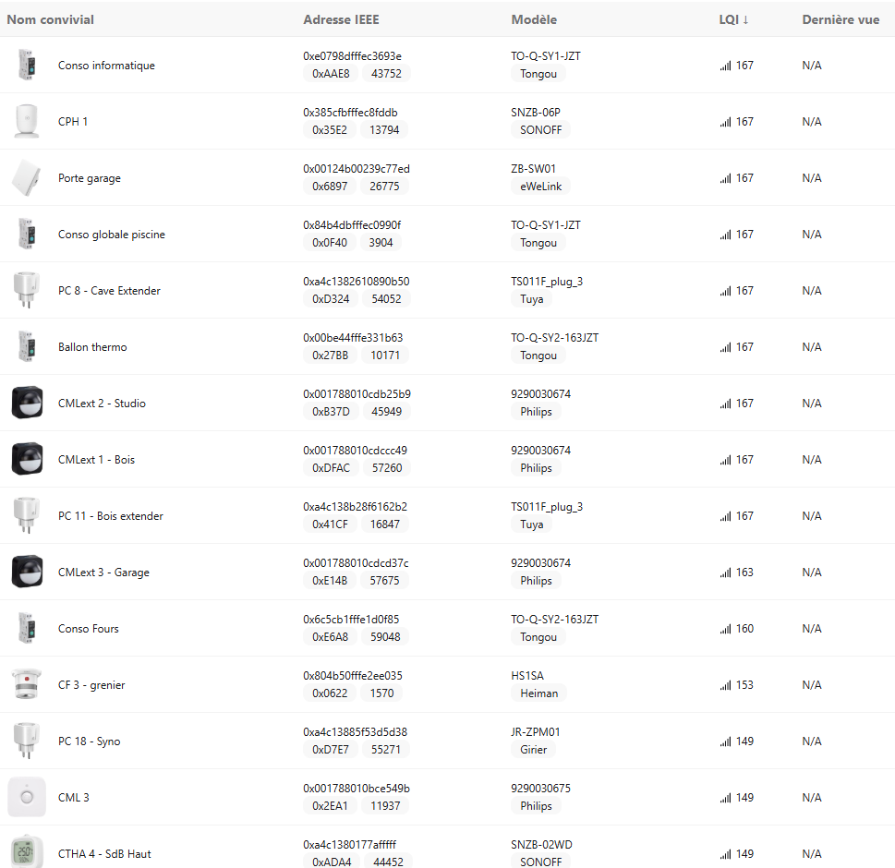The image size is (895, 868).
Task: Click the CMLext 2 - Studio motion sensor icon
Action: tap(27, 404)
